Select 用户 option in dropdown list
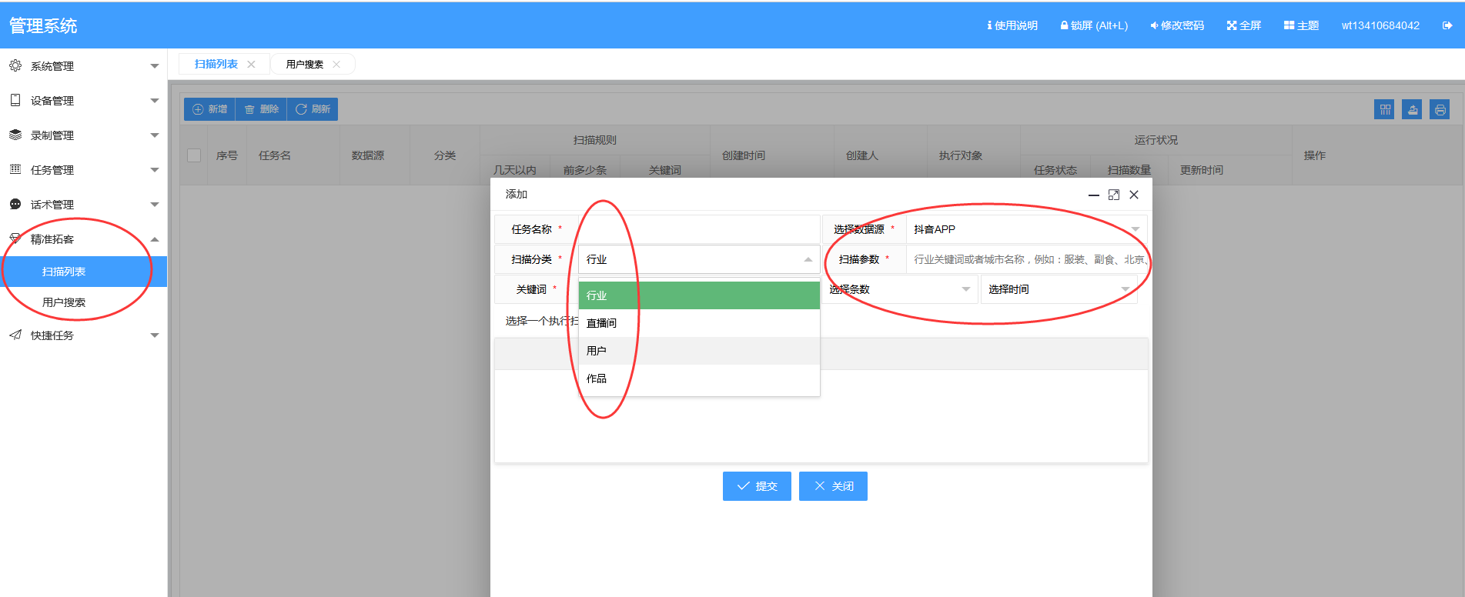The width and height of the screenshot is (1465, 597). click(x=699, y=351)
